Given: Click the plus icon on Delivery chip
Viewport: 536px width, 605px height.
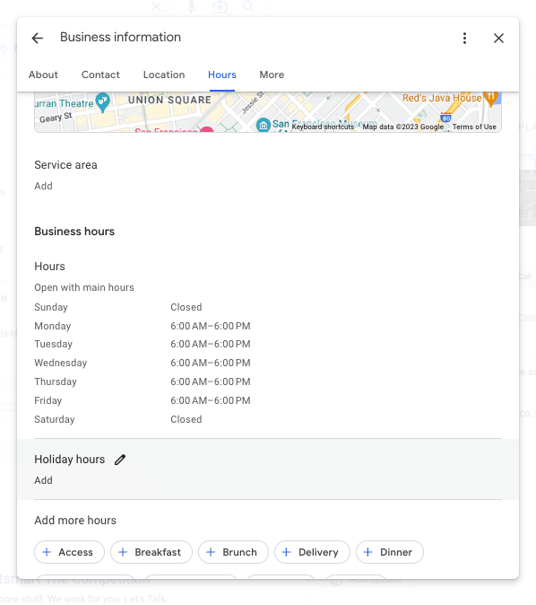Looking at the screenshot, I should (286, 552).
